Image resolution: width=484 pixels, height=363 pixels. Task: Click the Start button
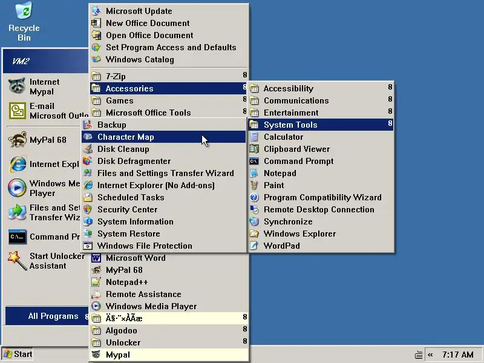pyautogui.click(x=18, y=354)
